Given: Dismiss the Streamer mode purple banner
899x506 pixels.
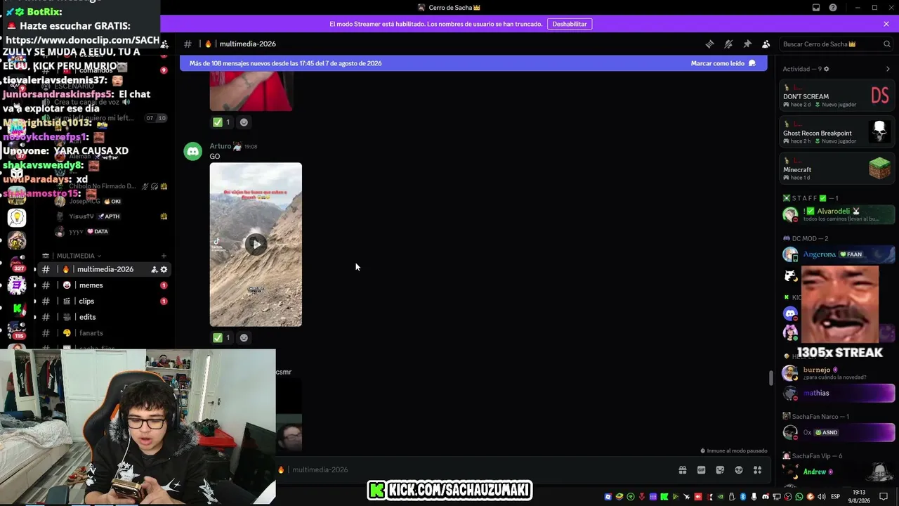Looking at the screenshot, I should point(886,24).
